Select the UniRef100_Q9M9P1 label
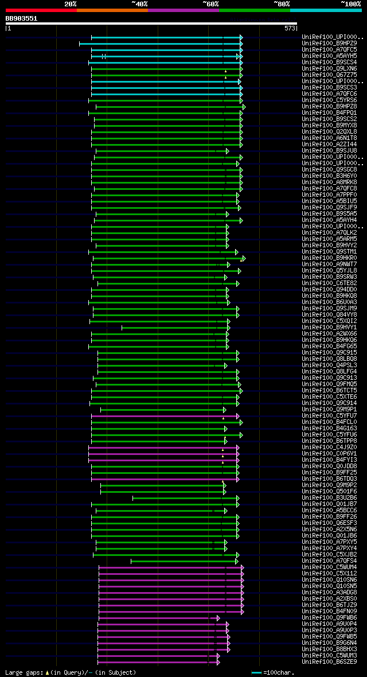Image resolution: width=367 pixels, height=677 pixels. (329, 409)
